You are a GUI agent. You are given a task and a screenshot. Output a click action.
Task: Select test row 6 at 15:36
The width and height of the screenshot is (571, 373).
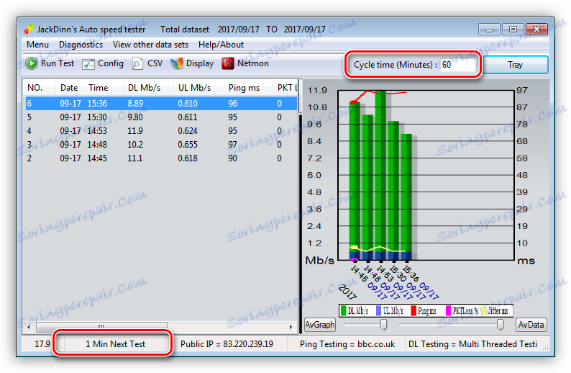pyautogui.click(x=161, y=104)
